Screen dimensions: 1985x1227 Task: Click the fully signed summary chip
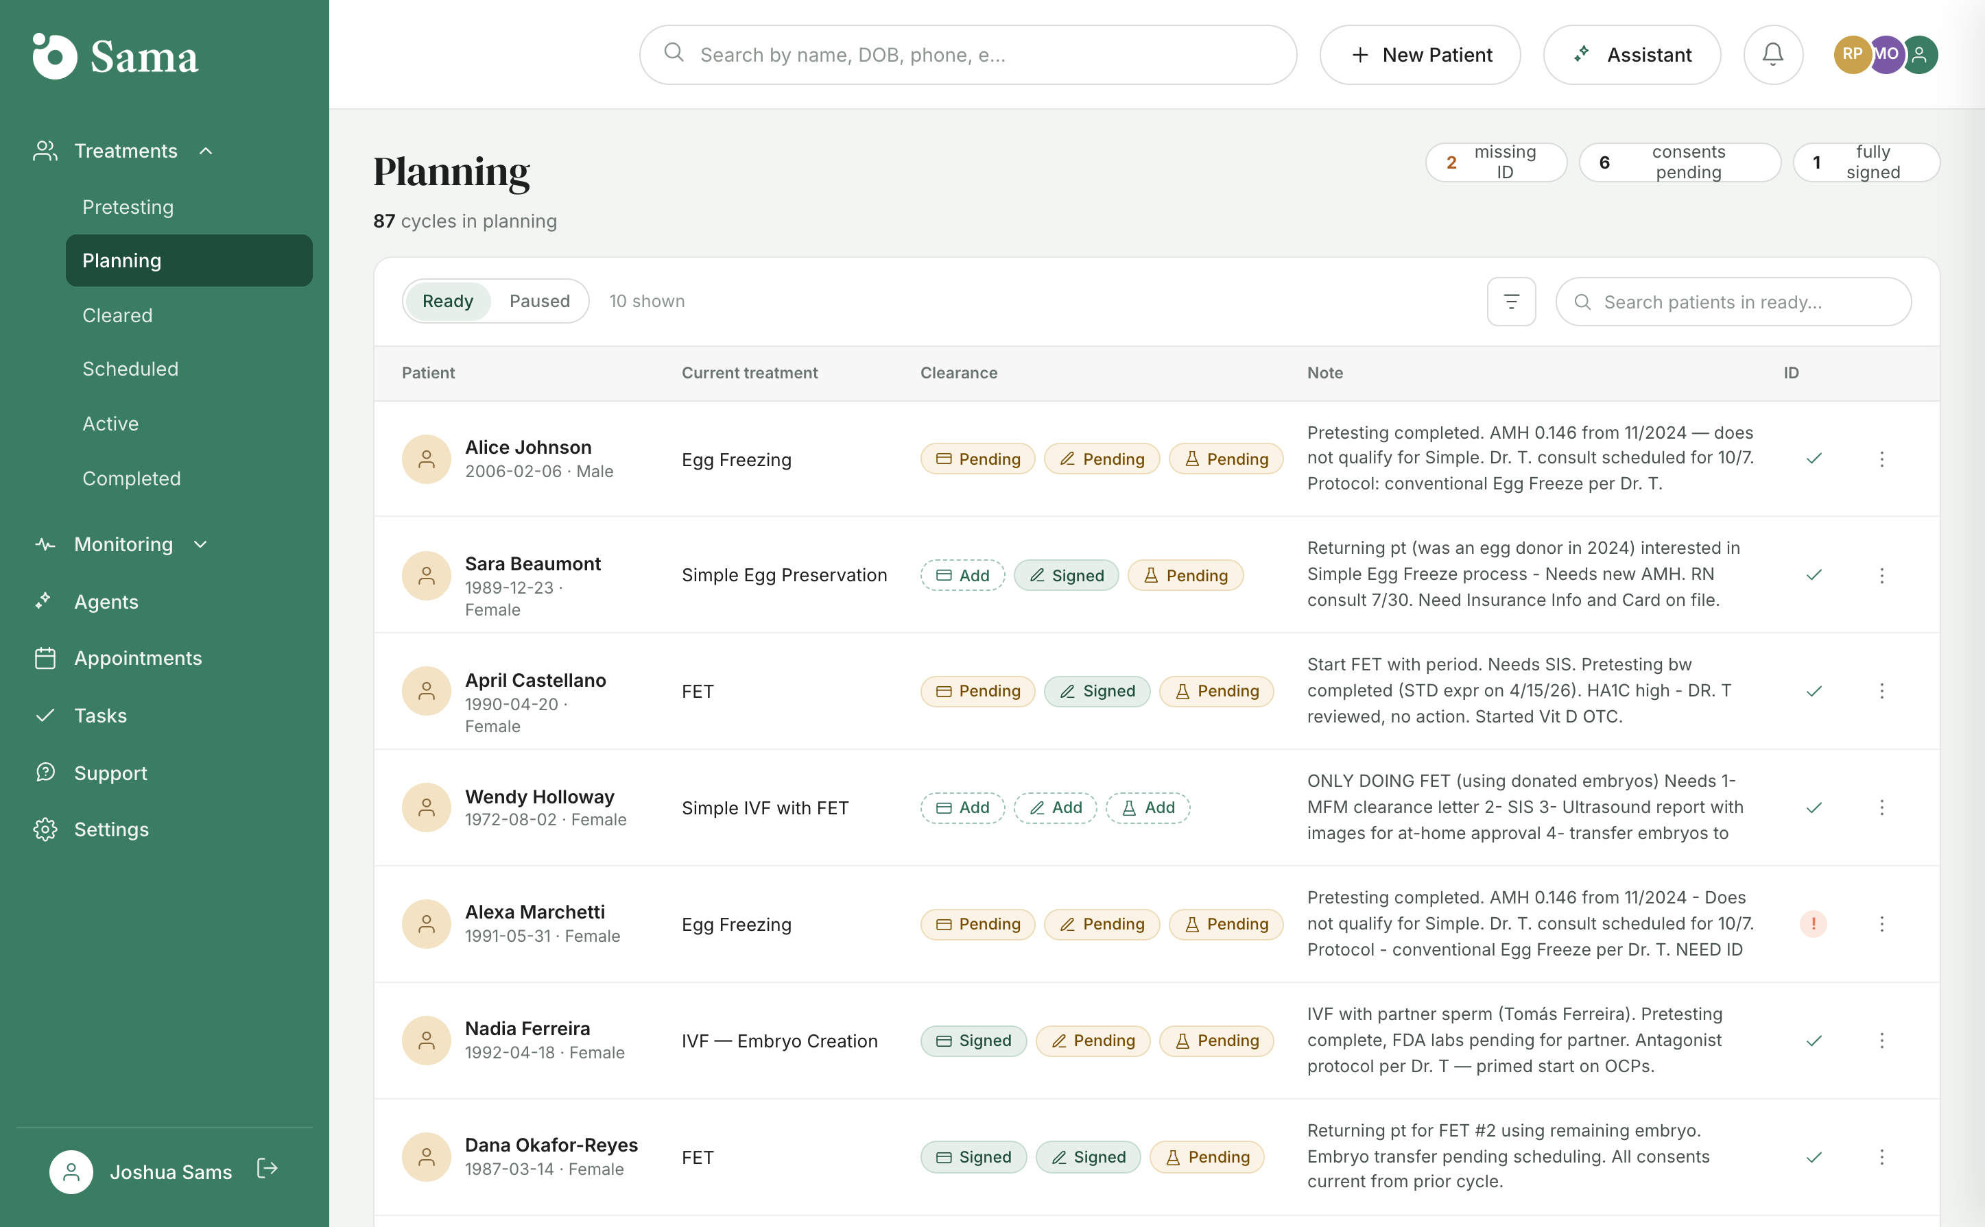pos(1866,162)
